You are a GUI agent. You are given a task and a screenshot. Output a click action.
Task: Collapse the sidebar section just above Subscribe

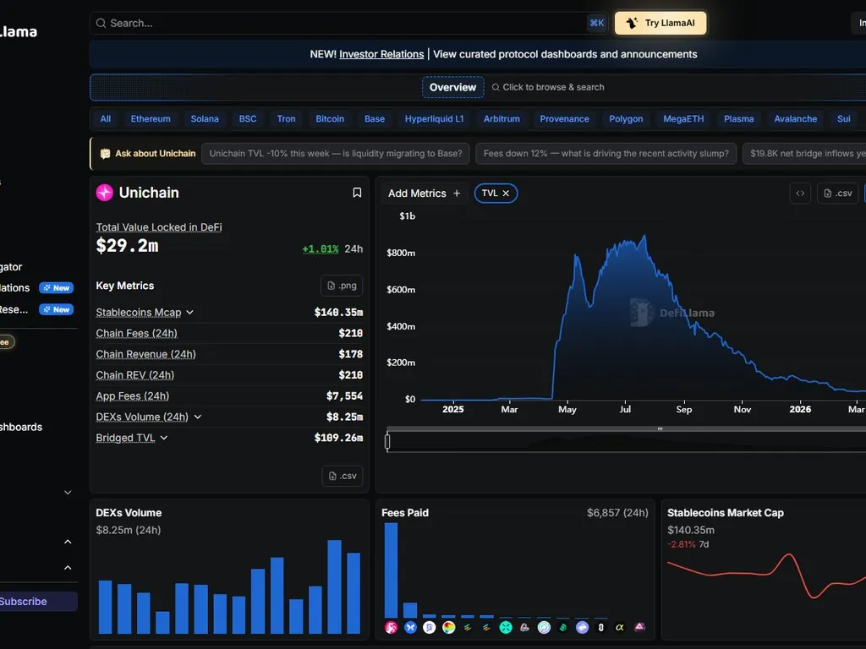[x=68, y=568]
